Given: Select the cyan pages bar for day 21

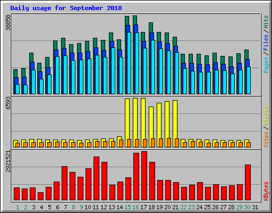Looking at the screenshot, I should 177,73.
